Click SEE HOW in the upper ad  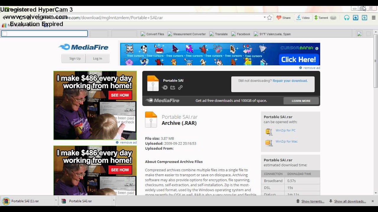[x=120, y=95]
